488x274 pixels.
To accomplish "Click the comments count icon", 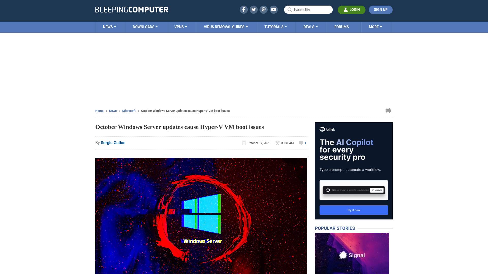I will [x=301, y=143].
